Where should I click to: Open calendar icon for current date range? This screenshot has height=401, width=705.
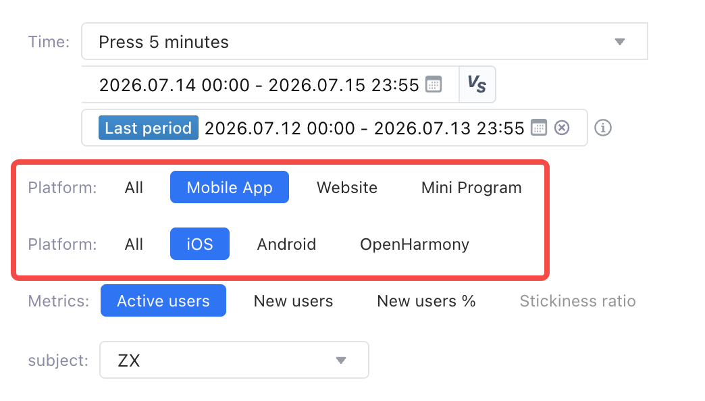click(434, 84)
